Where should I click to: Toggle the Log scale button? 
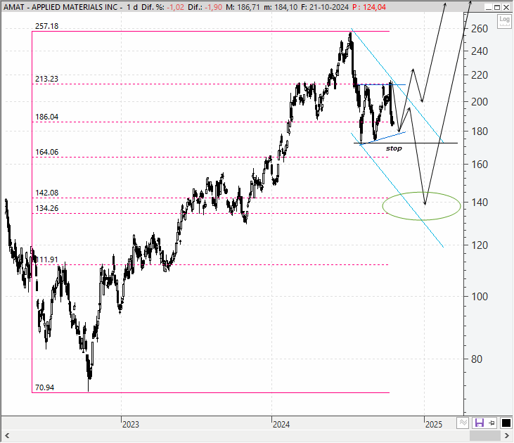(x=504, y=21)
